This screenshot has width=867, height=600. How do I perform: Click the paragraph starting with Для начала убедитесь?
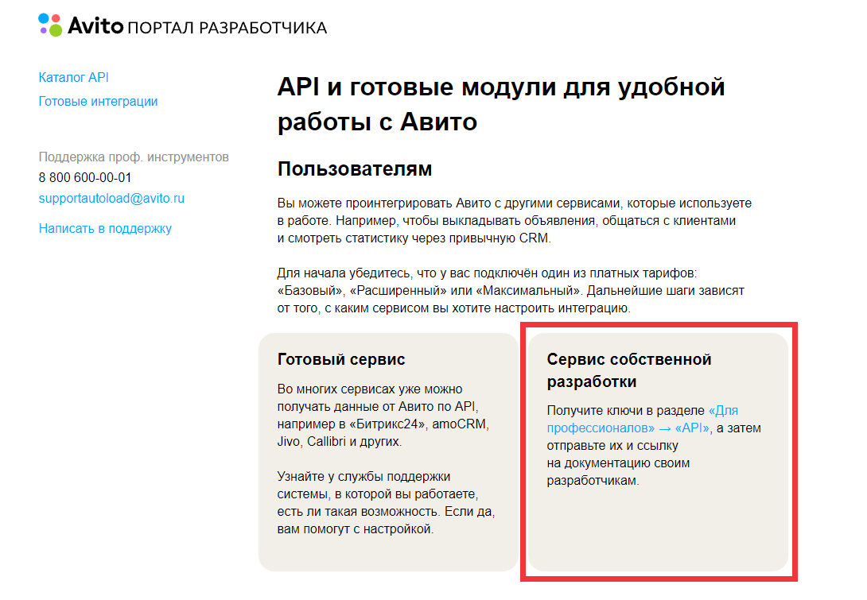point(511,291)
